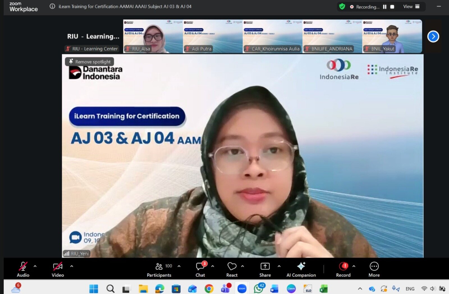Image resolution: width=449 pixels, height=294 pixels.
Task: Open the Share screen option
Action: 265,269
